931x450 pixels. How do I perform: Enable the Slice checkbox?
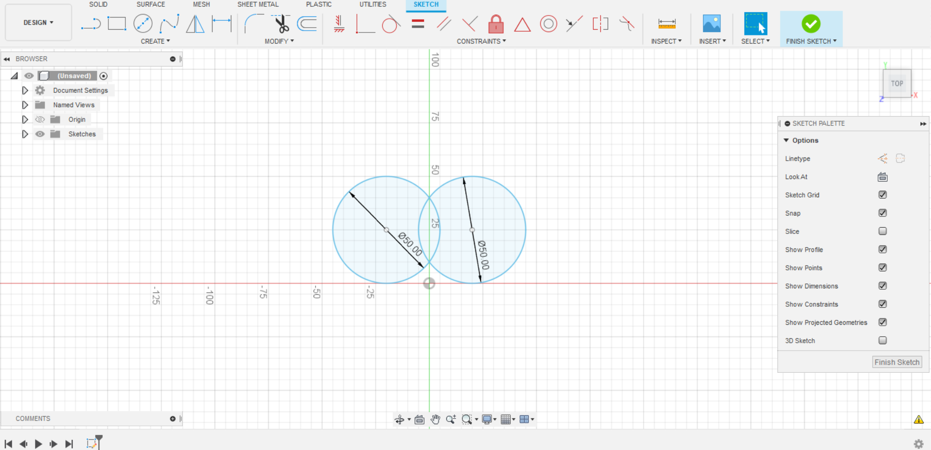tap(882, 231)
